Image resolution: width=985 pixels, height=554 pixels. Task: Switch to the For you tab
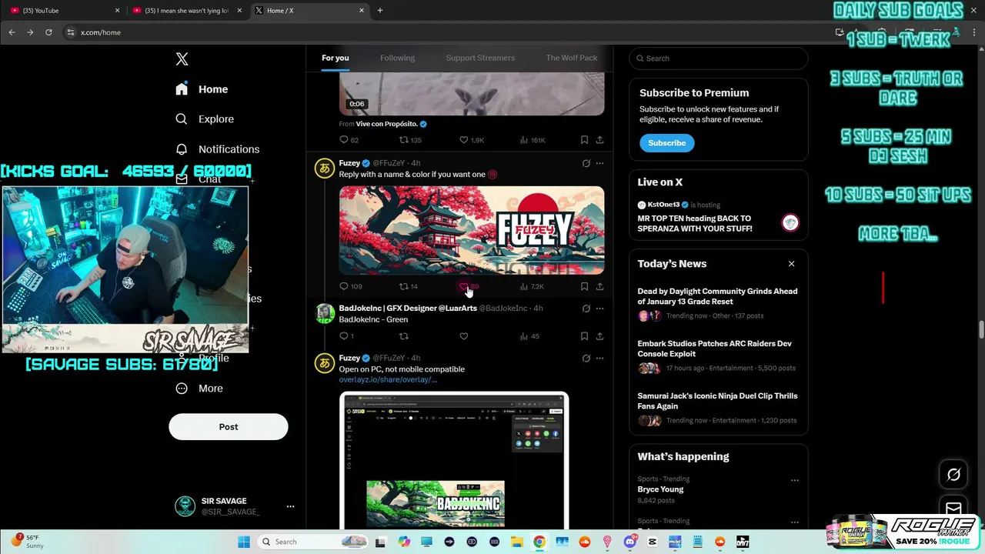tap(336, 58)
